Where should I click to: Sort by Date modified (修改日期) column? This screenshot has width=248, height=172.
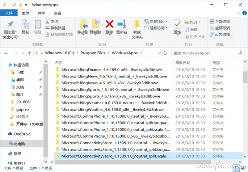(x=183, y=63)
